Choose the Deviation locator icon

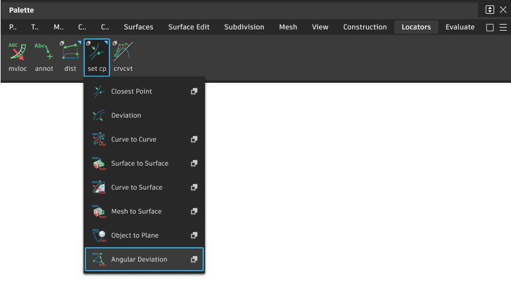point(99,115)
